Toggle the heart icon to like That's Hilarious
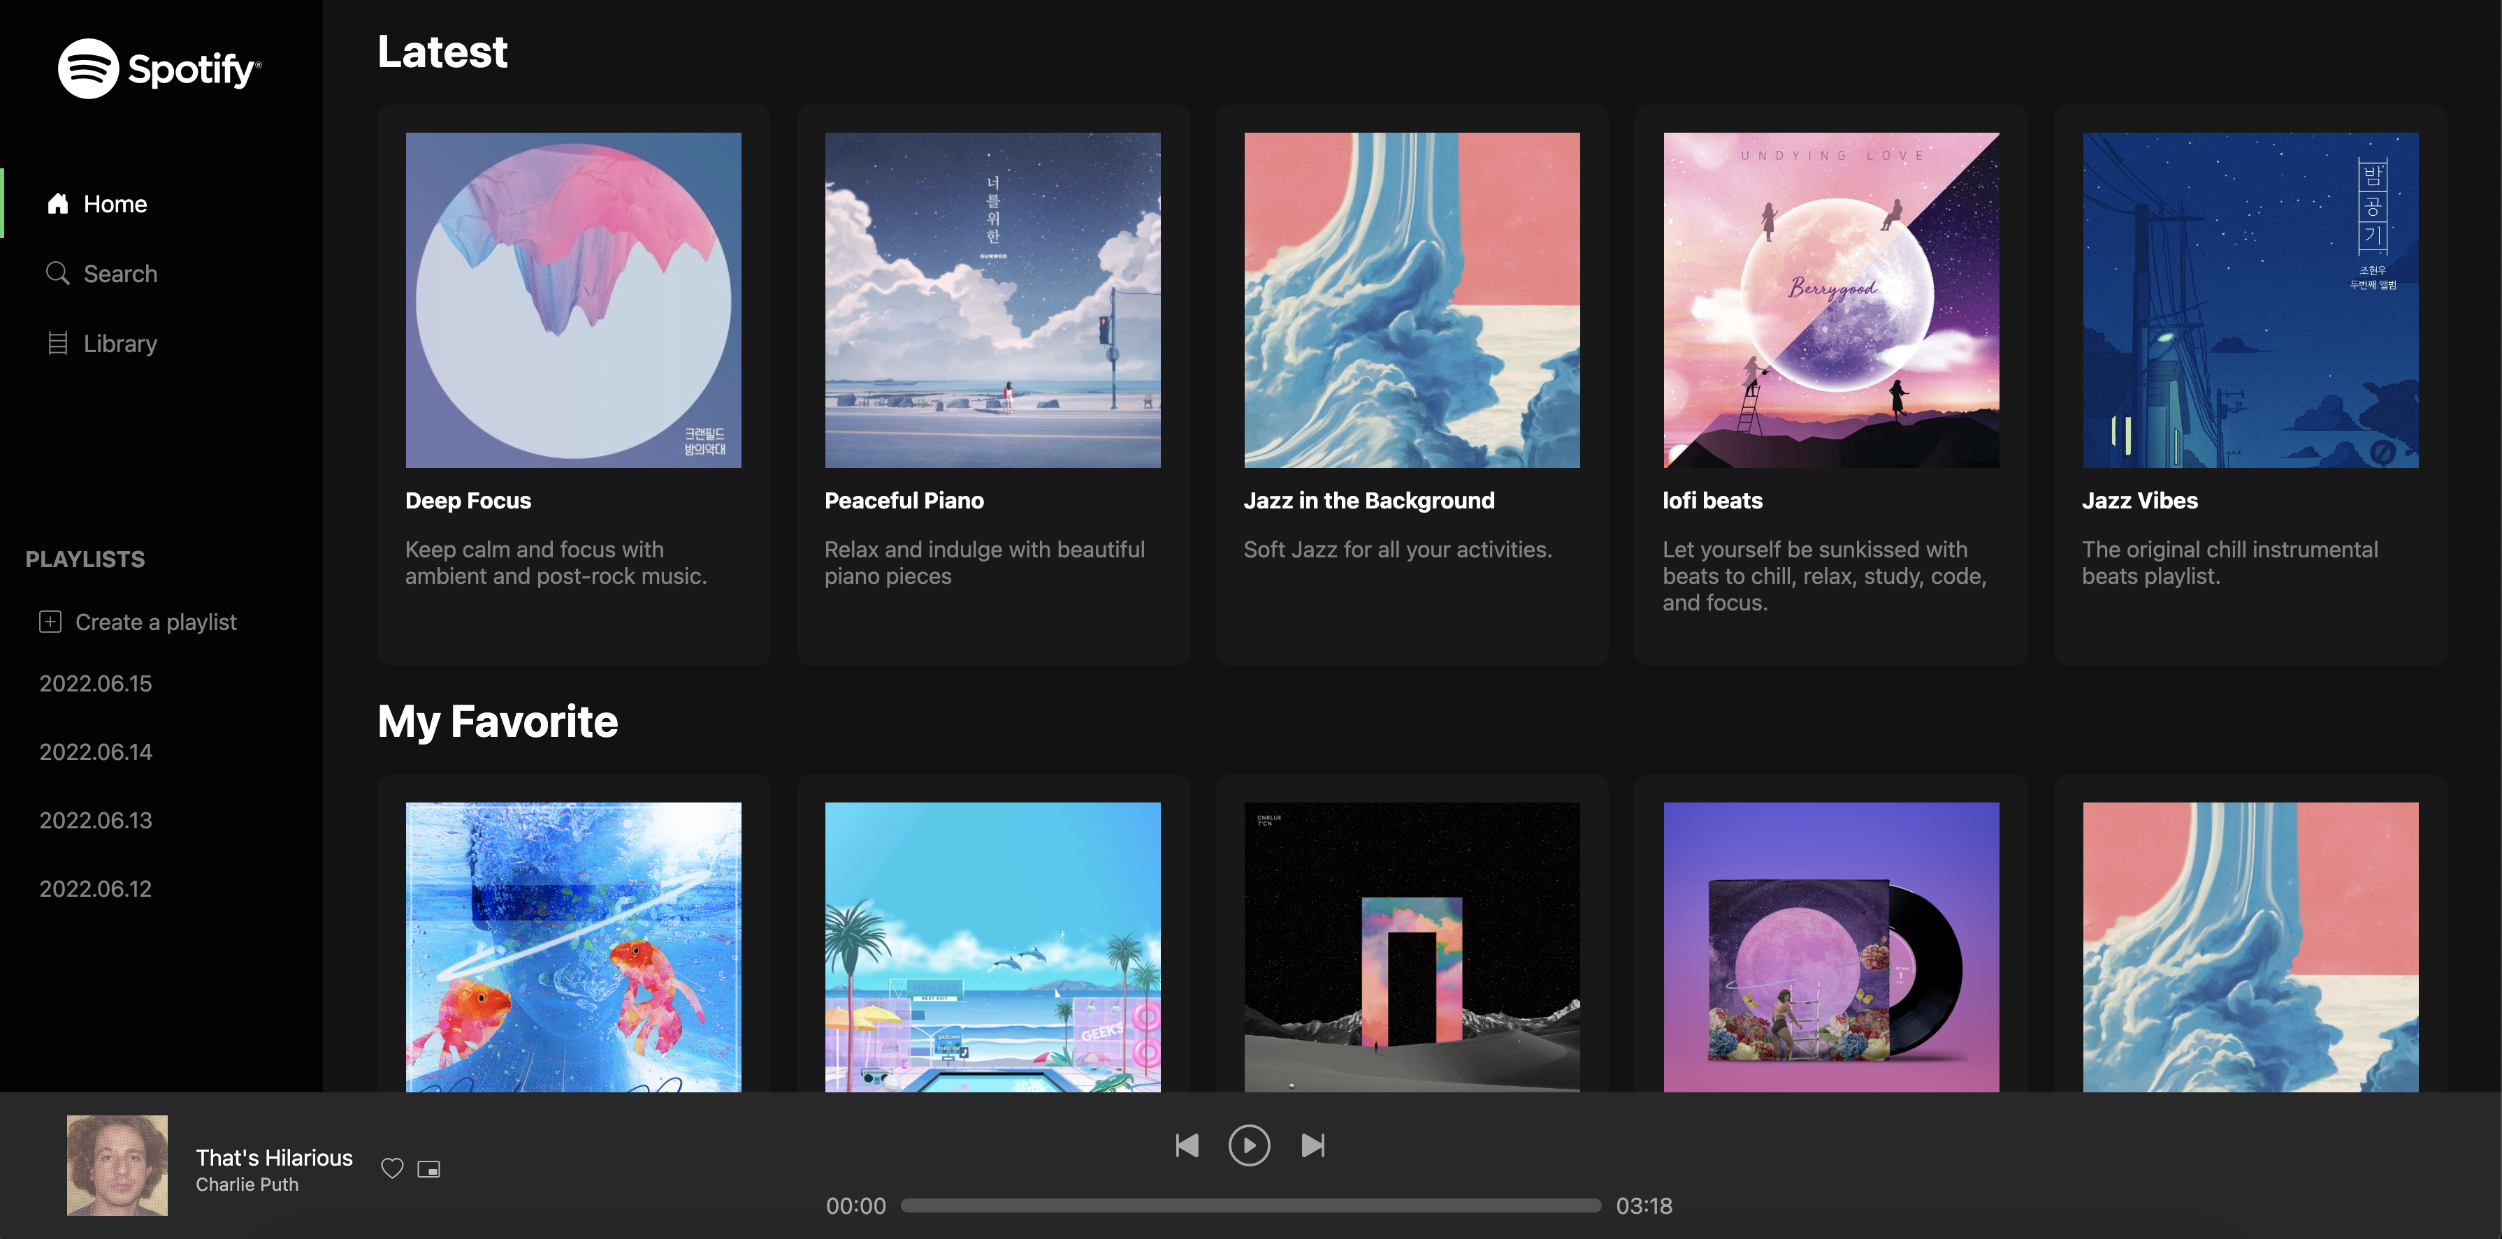This screenshot has height=1239, width=2502. [x=391, y=1169]
